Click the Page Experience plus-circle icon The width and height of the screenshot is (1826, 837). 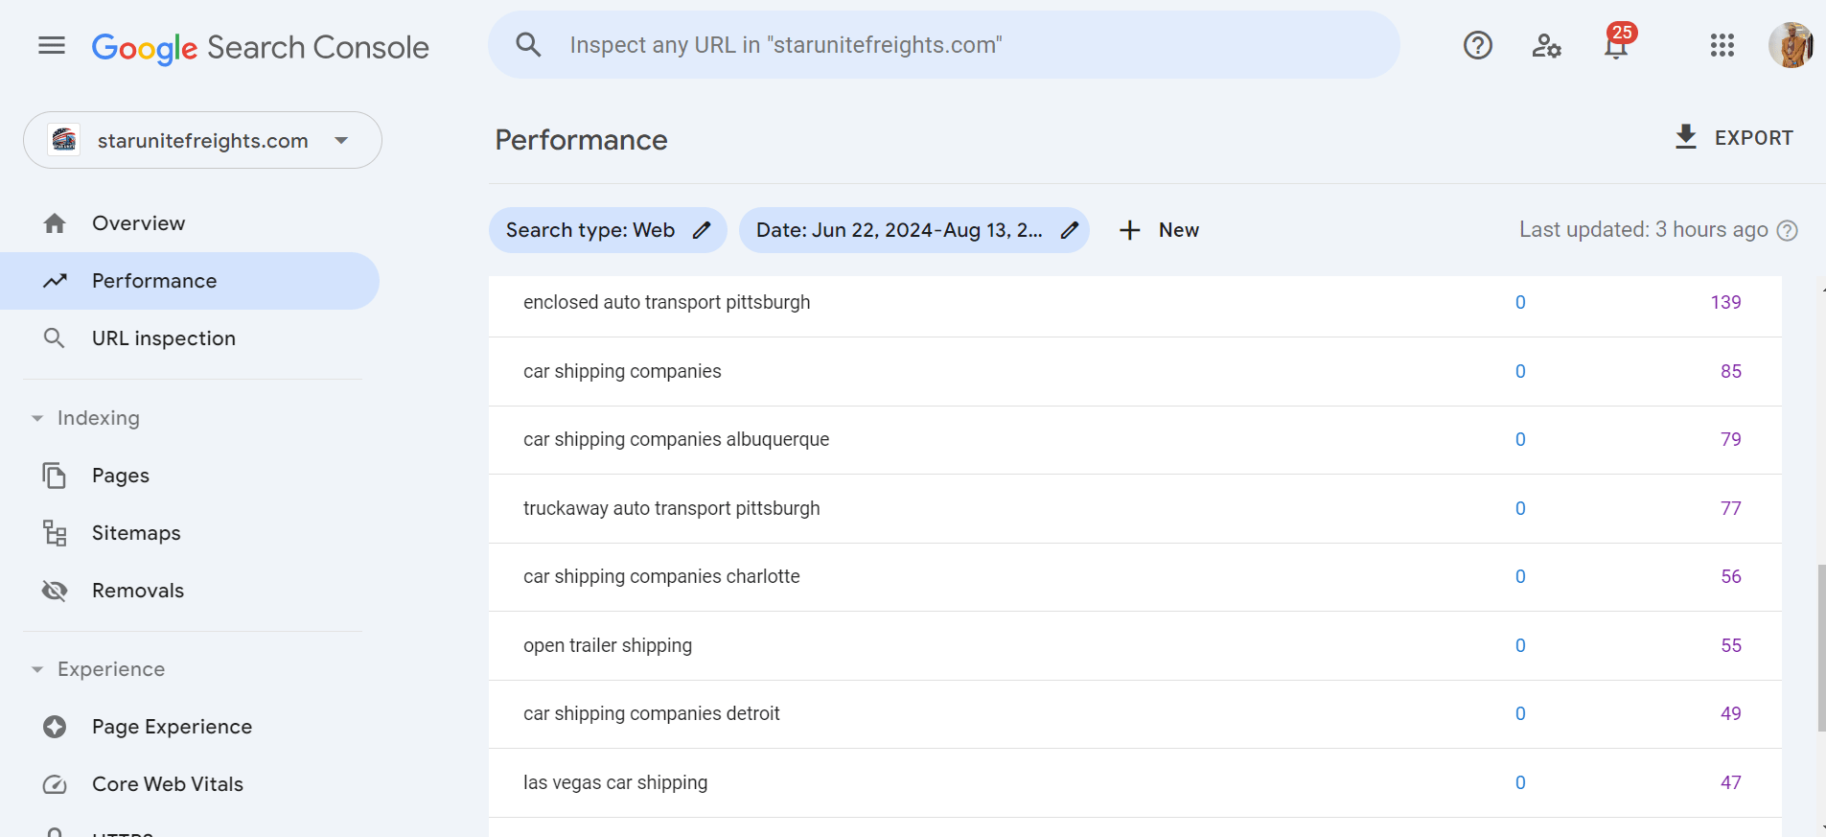click(x=55, y=727)
